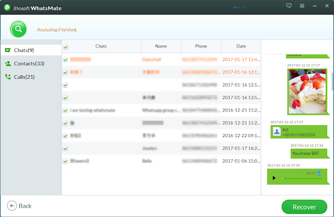Sort by the Date column header
334x217 pixels.
241,46
